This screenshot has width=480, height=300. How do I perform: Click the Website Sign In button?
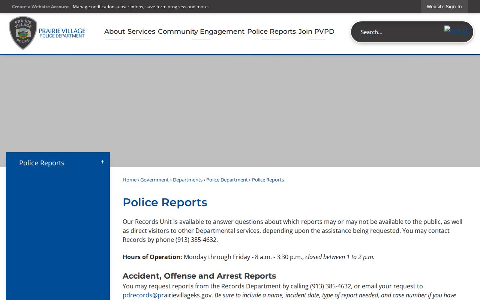444,6
